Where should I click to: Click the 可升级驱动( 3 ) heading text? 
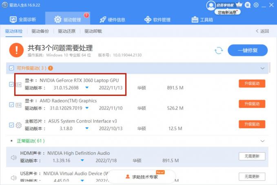(x=32, y=68)
